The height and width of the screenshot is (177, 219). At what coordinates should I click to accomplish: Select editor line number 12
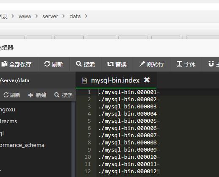pyautogui.click(x=88, y=171)
